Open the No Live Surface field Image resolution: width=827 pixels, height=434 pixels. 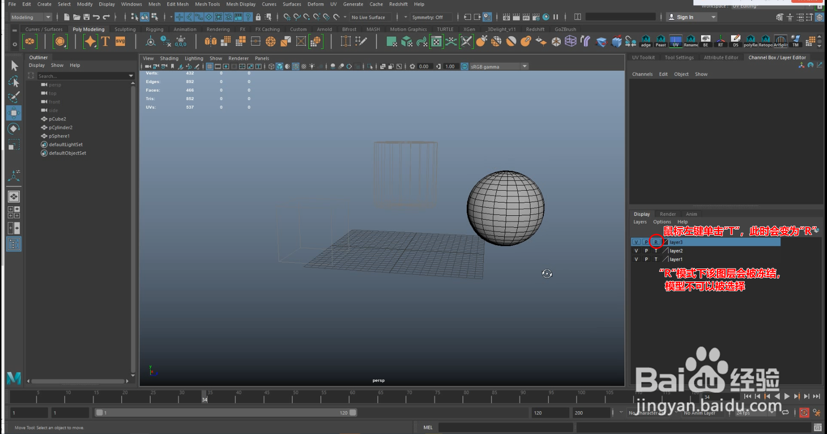tap(371, 17)
